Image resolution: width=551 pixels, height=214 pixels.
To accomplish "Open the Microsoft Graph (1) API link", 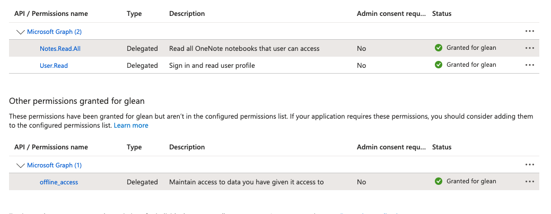I will [x=54, y=165].
